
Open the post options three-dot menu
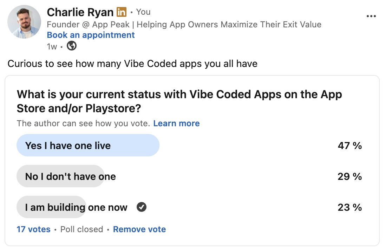(x=371, y=16)
